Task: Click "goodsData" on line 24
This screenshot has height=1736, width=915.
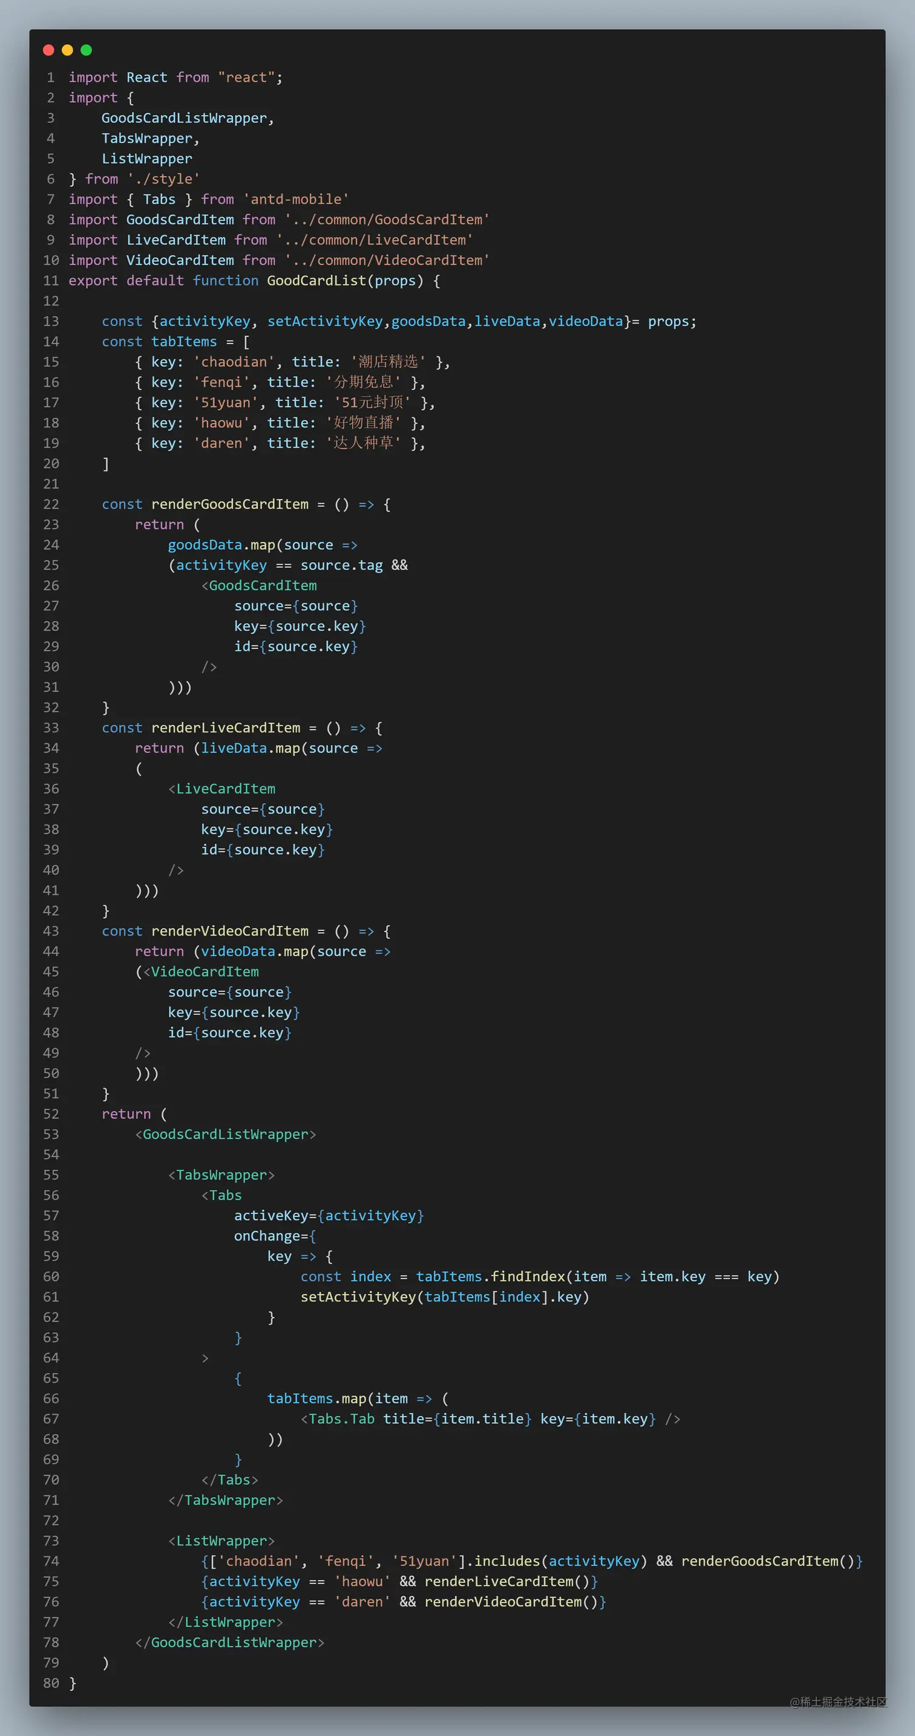Action: coord(205,544)
